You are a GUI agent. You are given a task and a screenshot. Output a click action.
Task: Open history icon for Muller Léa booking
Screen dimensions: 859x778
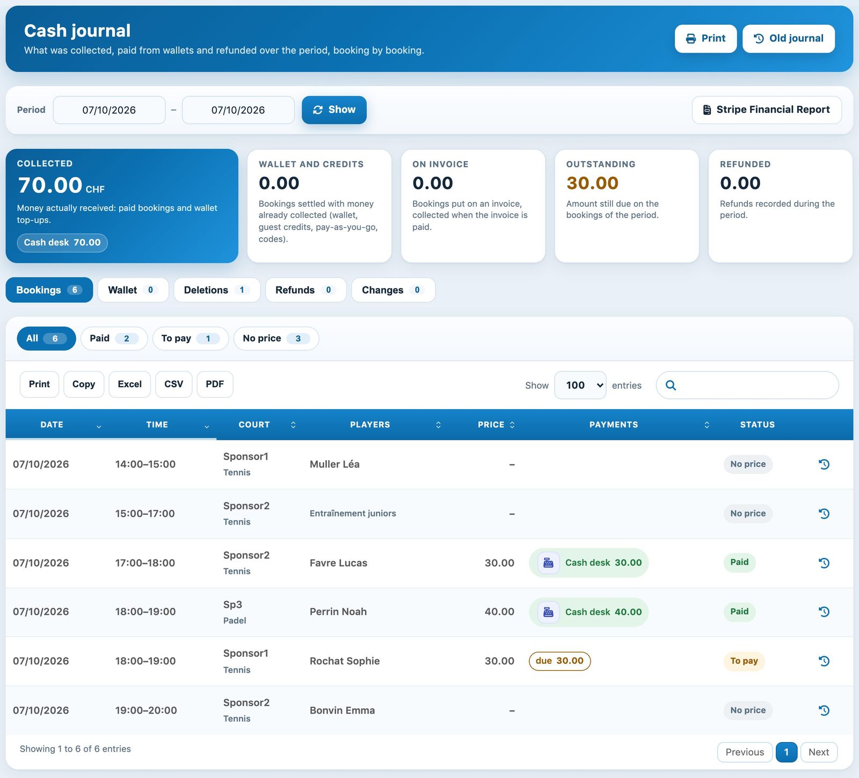(824, 464)
